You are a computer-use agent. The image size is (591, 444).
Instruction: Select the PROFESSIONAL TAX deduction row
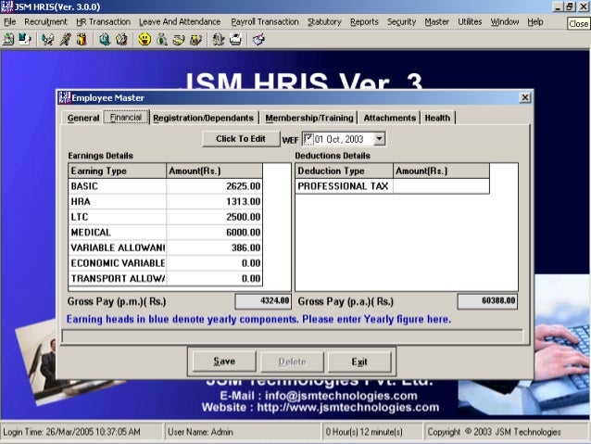pos(344,186)
